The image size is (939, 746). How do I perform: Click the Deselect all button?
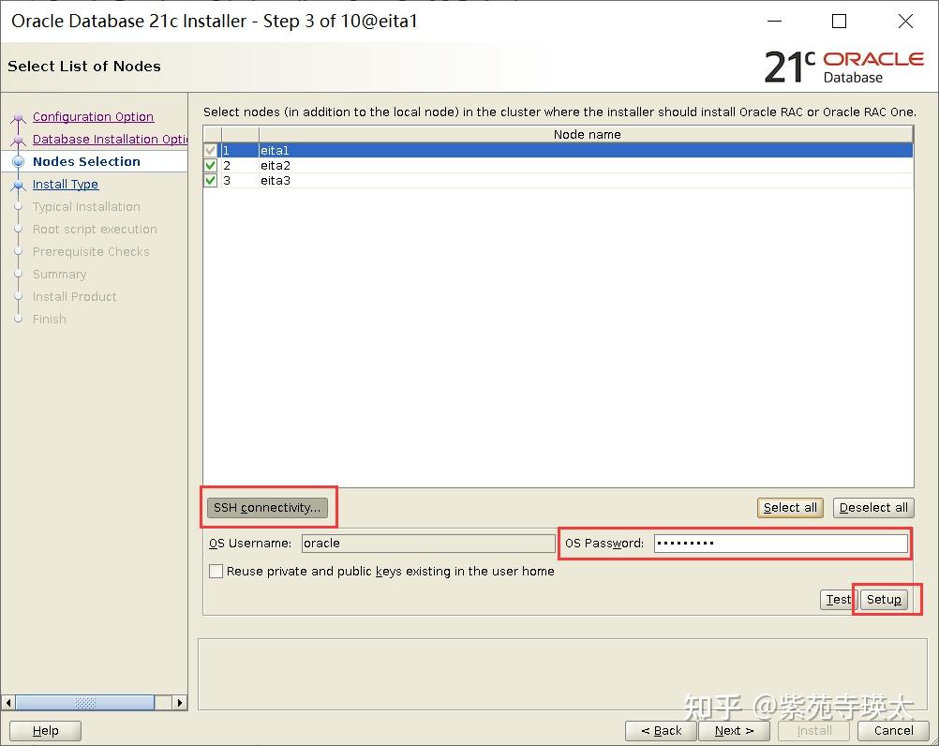pos(873,508)
